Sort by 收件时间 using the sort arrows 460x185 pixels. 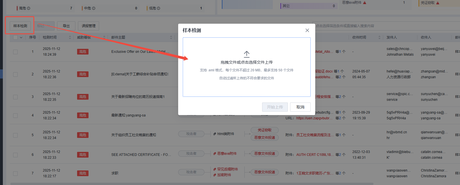coord(379,37)
